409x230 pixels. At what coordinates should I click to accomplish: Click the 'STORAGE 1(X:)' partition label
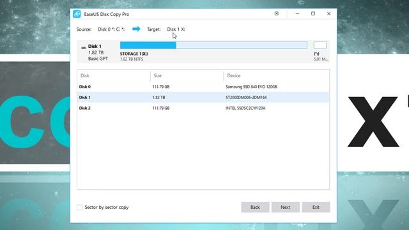pos(134,54)
